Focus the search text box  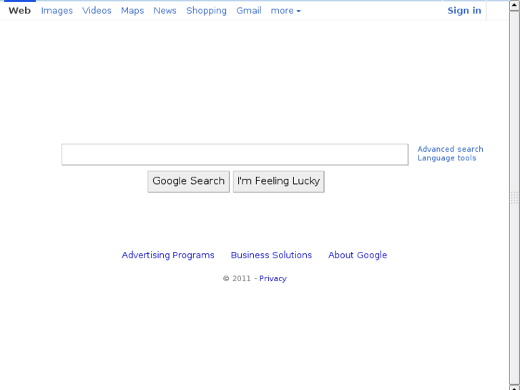coord(235,155)
